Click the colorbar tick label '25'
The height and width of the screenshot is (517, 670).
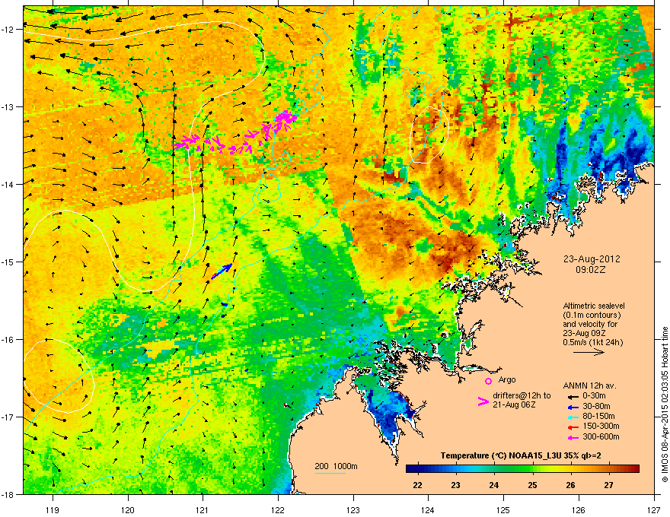[532, 485]
